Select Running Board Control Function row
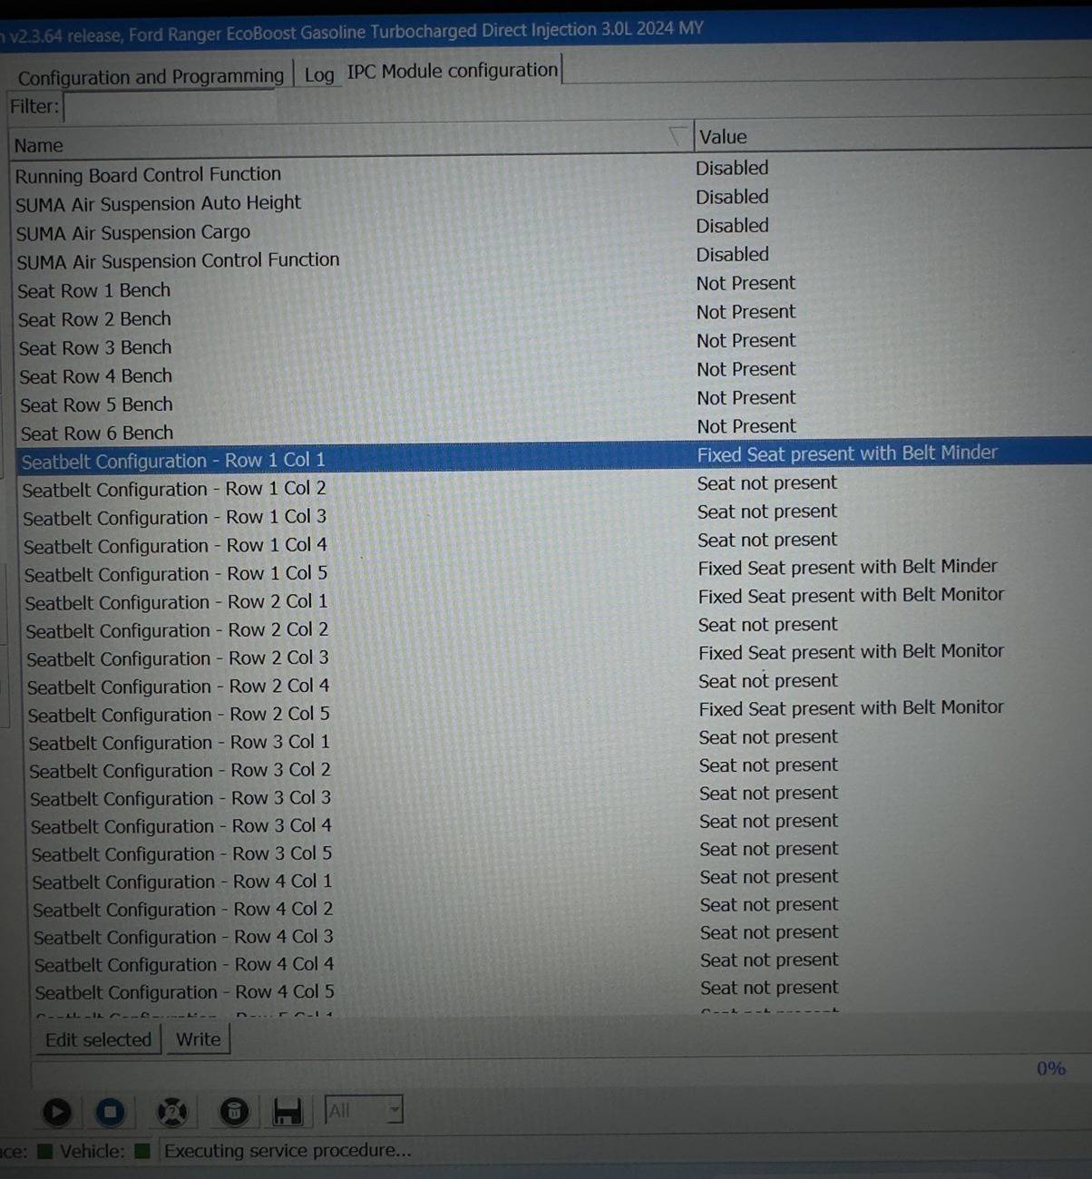The height and width of the screenshot is (1179, 1092). pyautogui.click(x=553, y=171)
